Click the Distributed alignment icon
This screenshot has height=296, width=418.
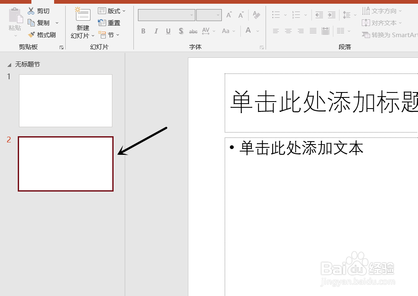pos(325,31)
